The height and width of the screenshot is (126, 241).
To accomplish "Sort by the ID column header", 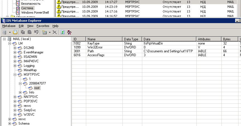I will [x=79, y=39].
